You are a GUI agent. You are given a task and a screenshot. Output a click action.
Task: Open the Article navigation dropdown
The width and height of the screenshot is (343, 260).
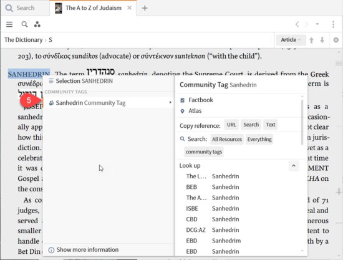coord(291,40)
